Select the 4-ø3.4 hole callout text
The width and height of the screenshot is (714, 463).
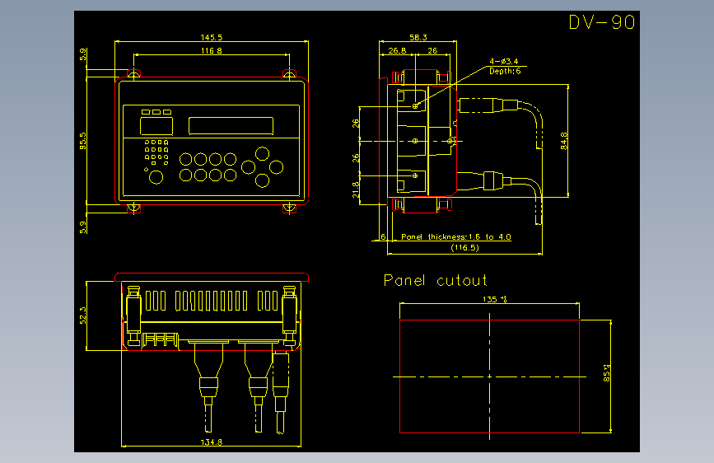click(504, 61)
